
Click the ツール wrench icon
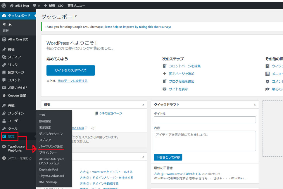point(4,129)
